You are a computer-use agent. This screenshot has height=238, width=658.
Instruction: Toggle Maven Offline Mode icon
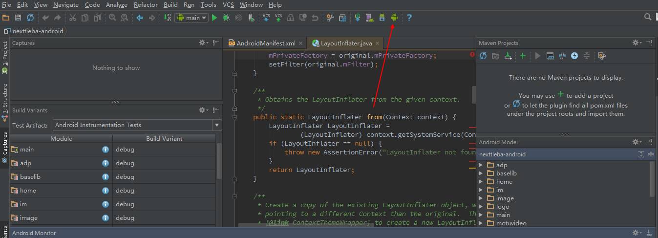coord(562,56)
